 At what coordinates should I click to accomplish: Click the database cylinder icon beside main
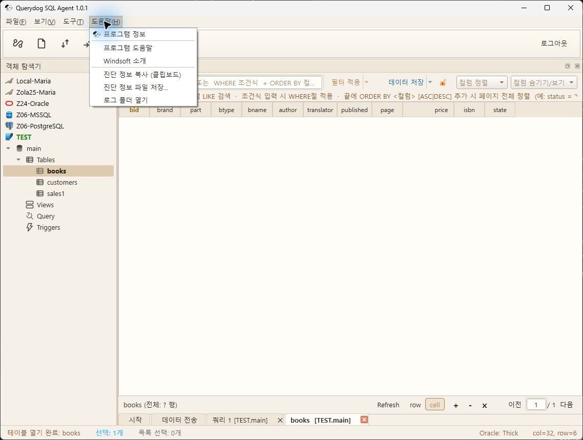[x=19, y=148]
